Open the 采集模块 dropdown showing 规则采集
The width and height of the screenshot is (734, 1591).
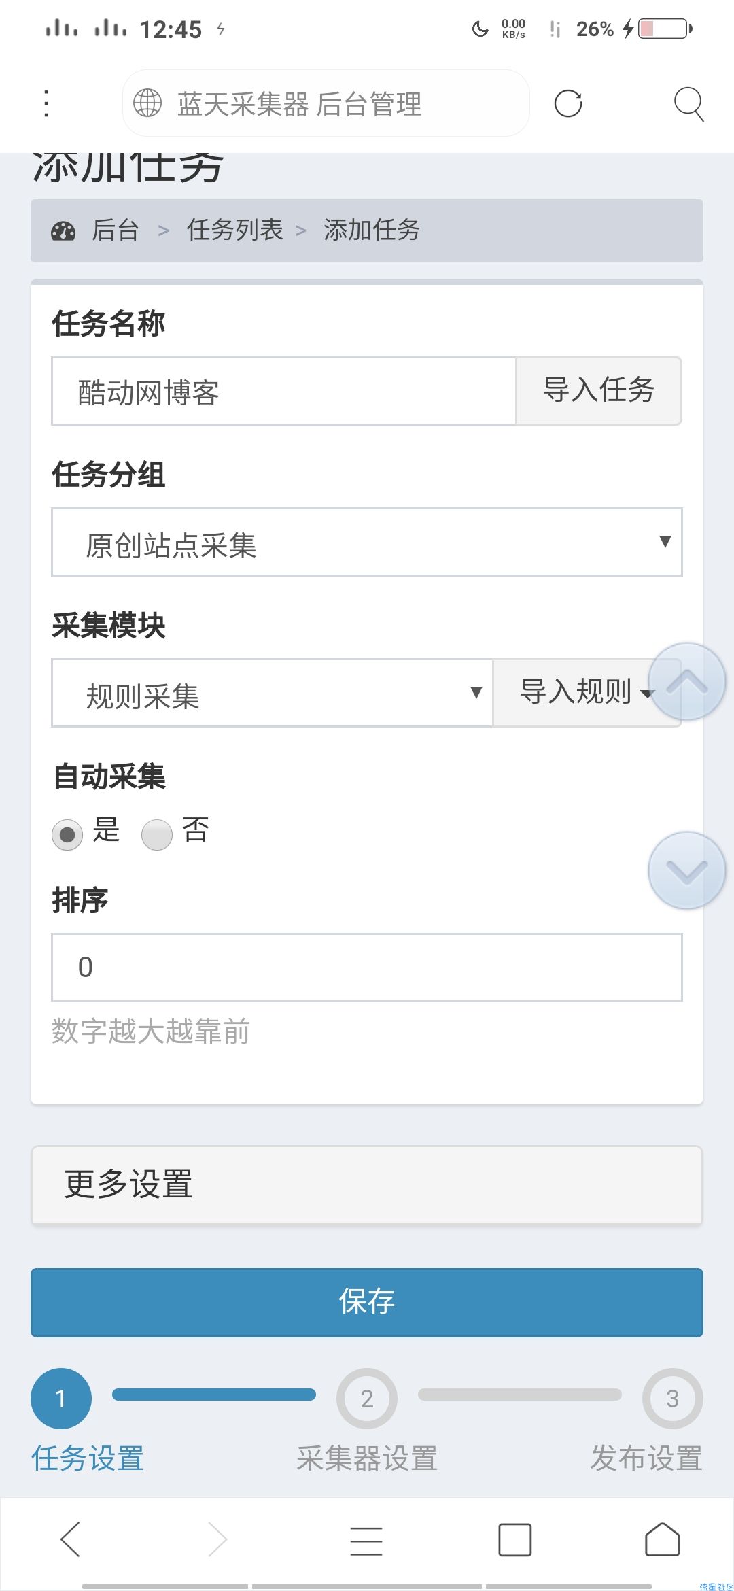(272, 694)
